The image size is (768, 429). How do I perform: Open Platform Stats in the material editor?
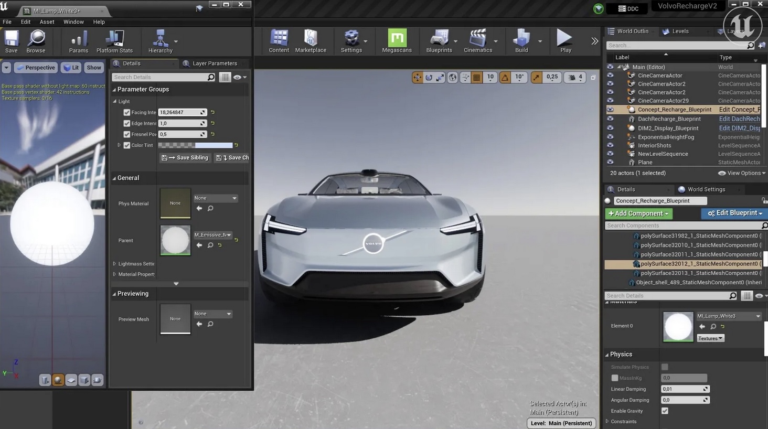pyautogui.click(x=115, y=41)
